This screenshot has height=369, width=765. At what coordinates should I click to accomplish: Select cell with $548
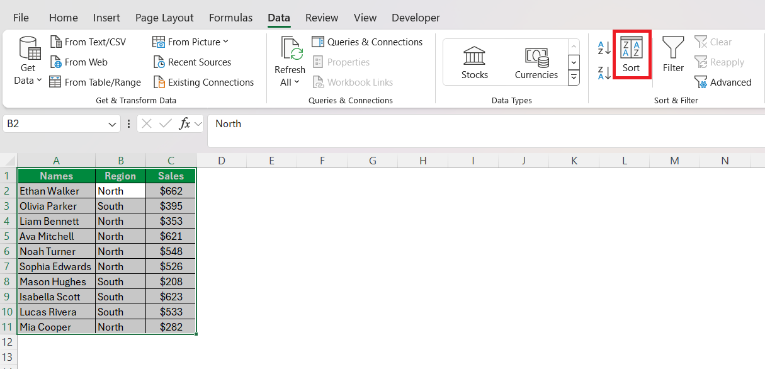click(x=171, y=251)
